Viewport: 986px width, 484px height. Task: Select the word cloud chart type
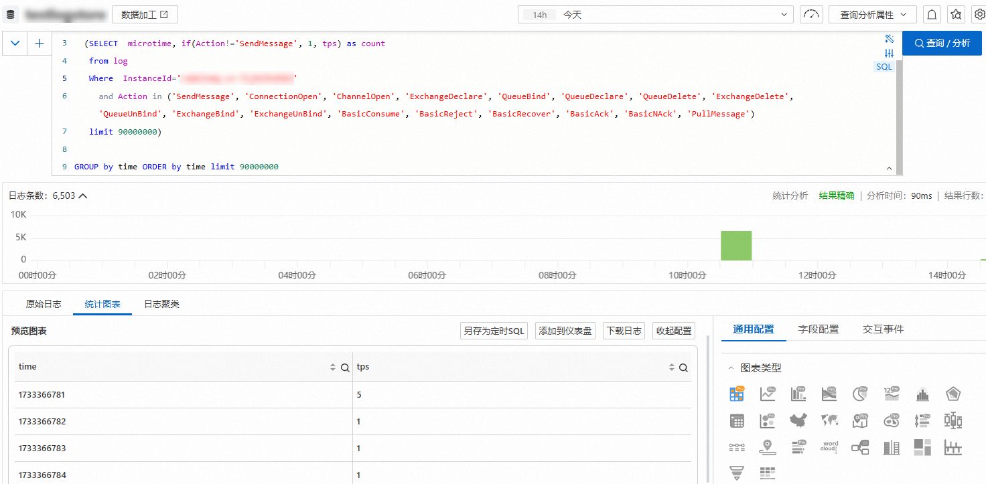point(829,447)
